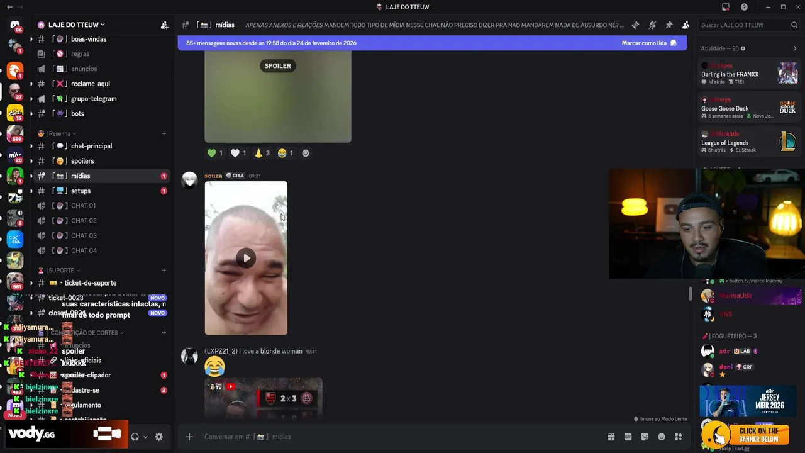Open souza's username profile

[x=213, y=176]
